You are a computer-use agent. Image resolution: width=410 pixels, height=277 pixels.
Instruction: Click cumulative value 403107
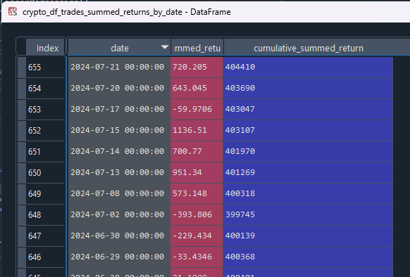click(x=308, y=131)
